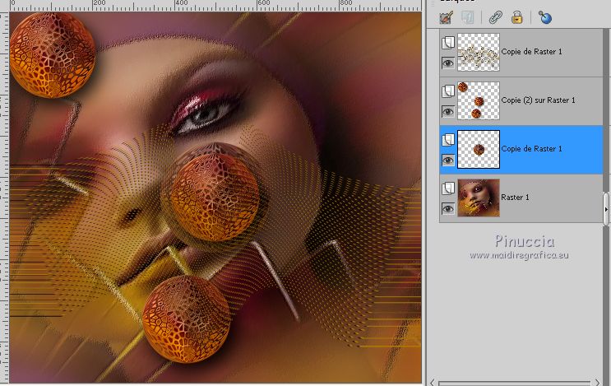Select layer name Copie (2) sur Raster 1
Viewport: 611px width, 386px height.
point(538,100)
